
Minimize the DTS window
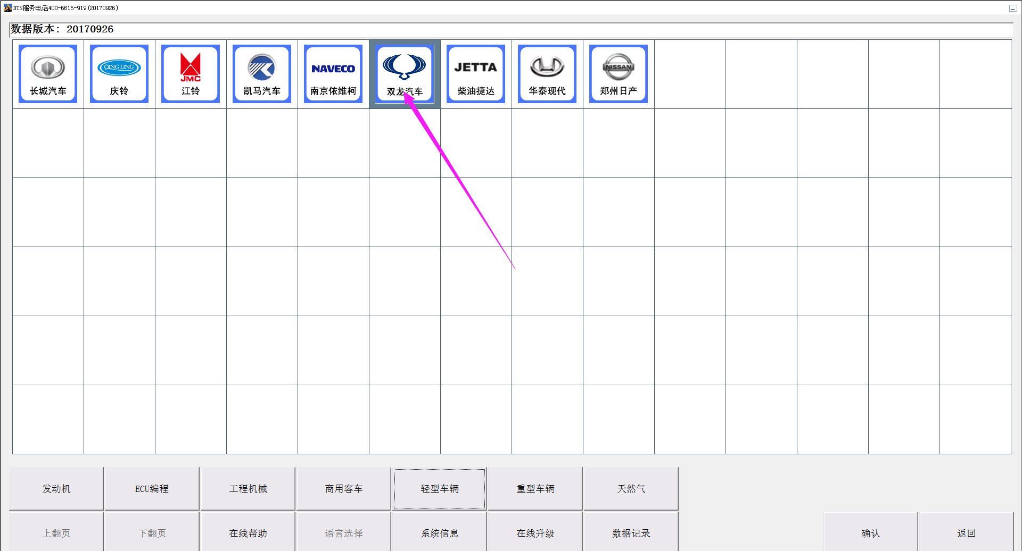click(x=1012, y=8)
